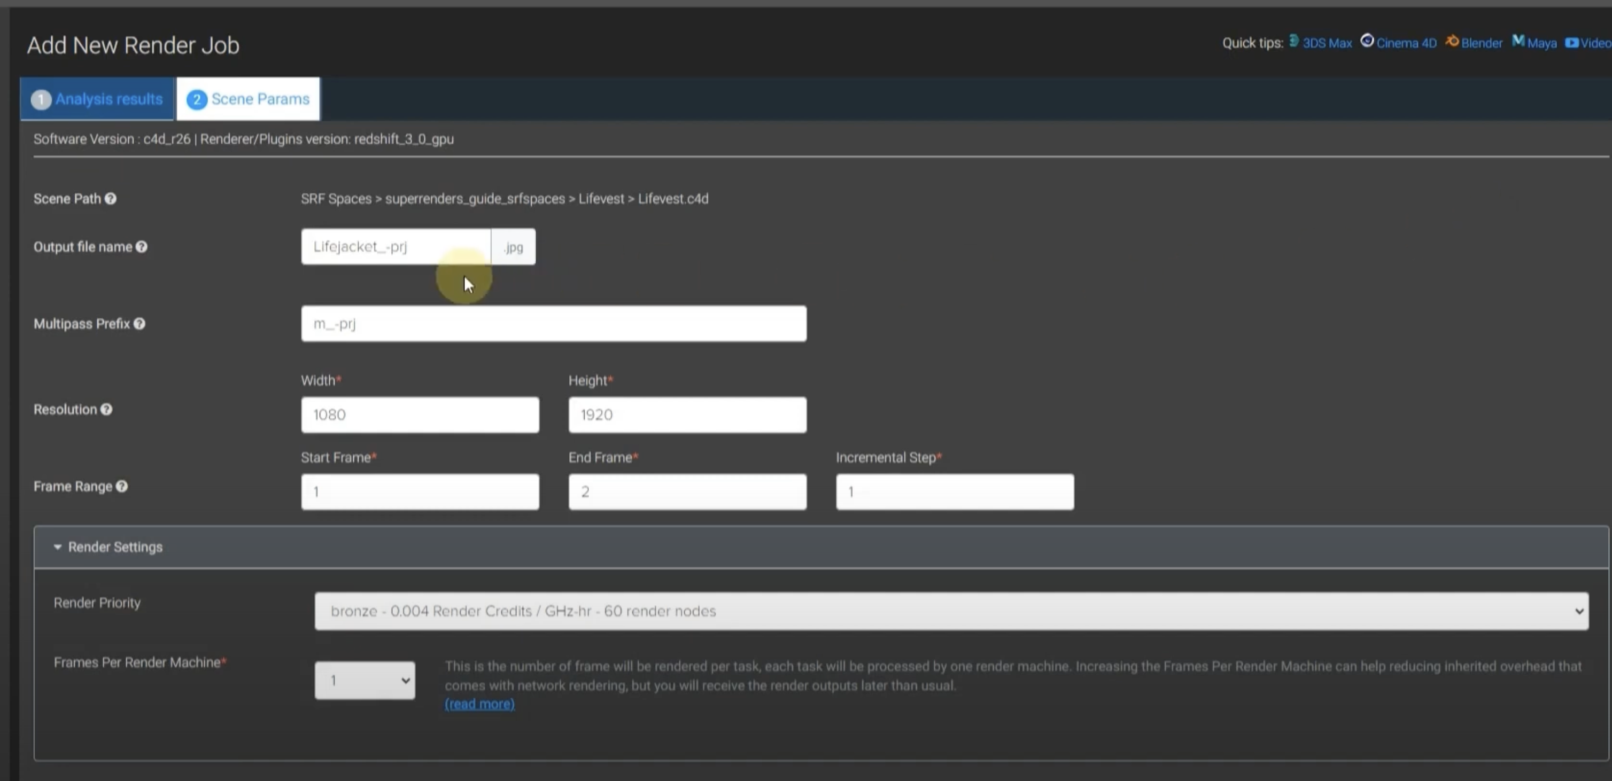
Task: Click the Output file name help icon
Action: pyautogui.click(x=142, y=246)
